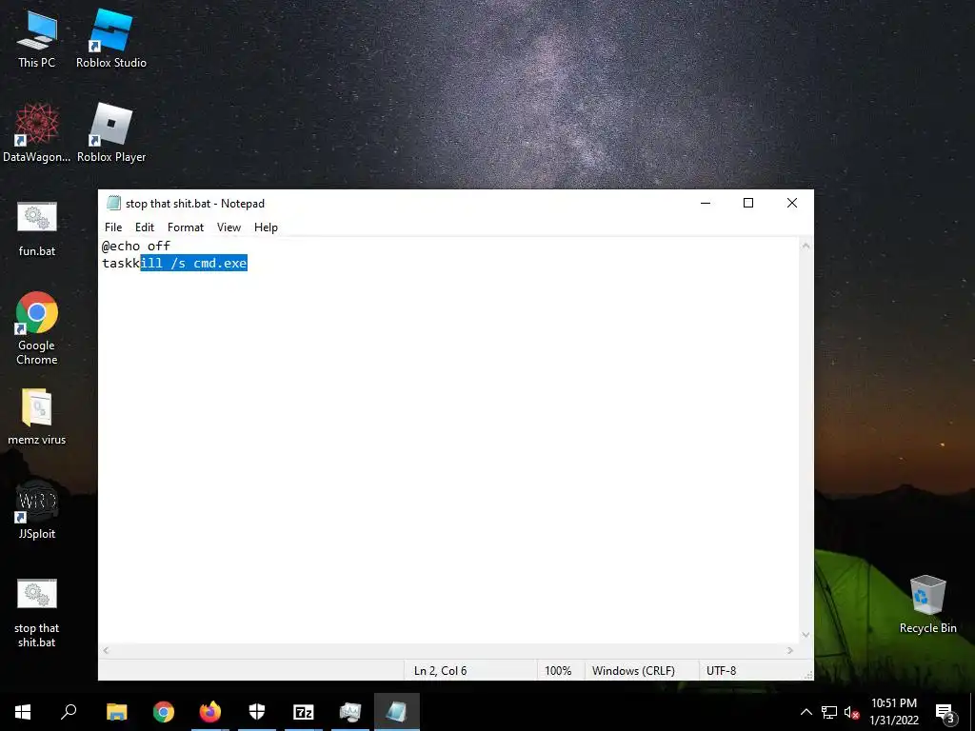Click the Show desktop sliver on taskbar
Viewport: 975px width, 731px height.
click(972, 712)
